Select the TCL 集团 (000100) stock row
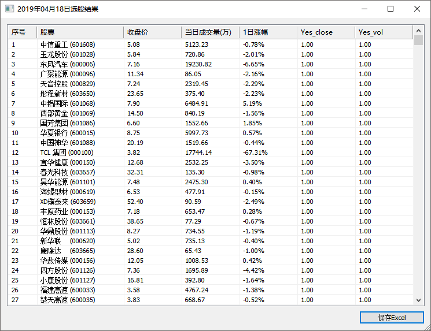This screenshot has width=431, height=331. pos(67,153)
